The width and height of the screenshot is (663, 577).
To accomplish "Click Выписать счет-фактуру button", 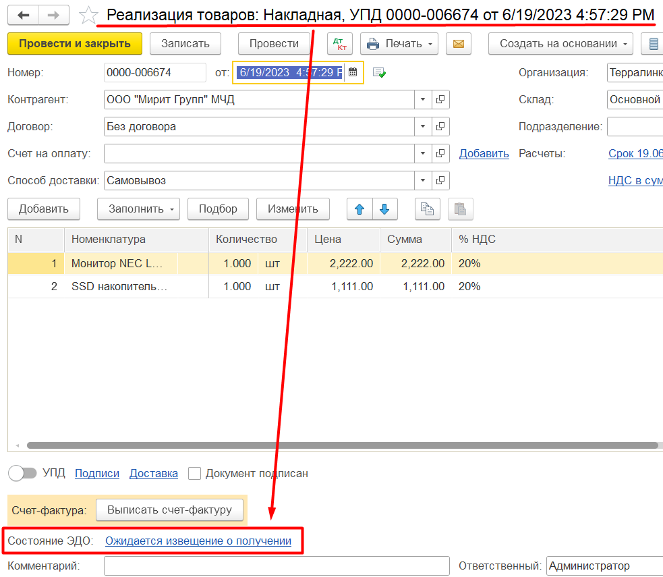I will pyautogui.click(x=169, y=510).
